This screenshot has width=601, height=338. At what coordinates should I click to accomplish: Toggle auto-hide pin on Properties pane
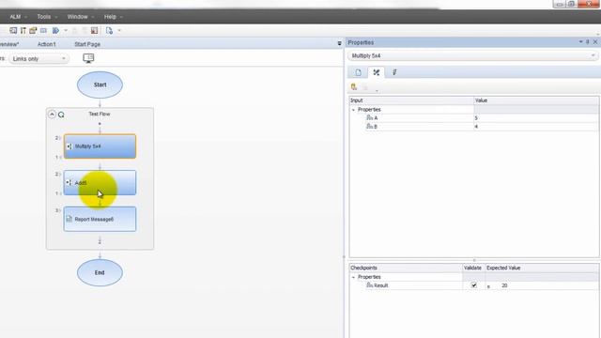[588, 41]
